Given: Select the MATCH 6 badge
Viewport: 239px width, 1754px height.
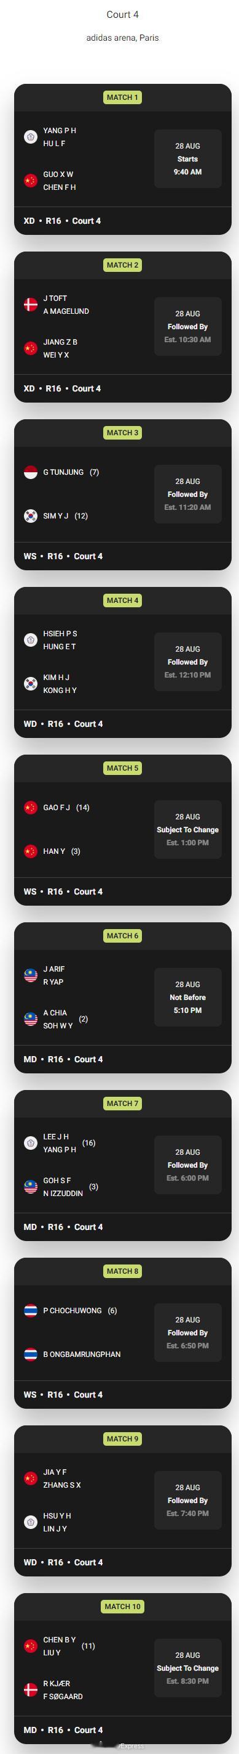Looking at the screenshot, I should [122, 935].
